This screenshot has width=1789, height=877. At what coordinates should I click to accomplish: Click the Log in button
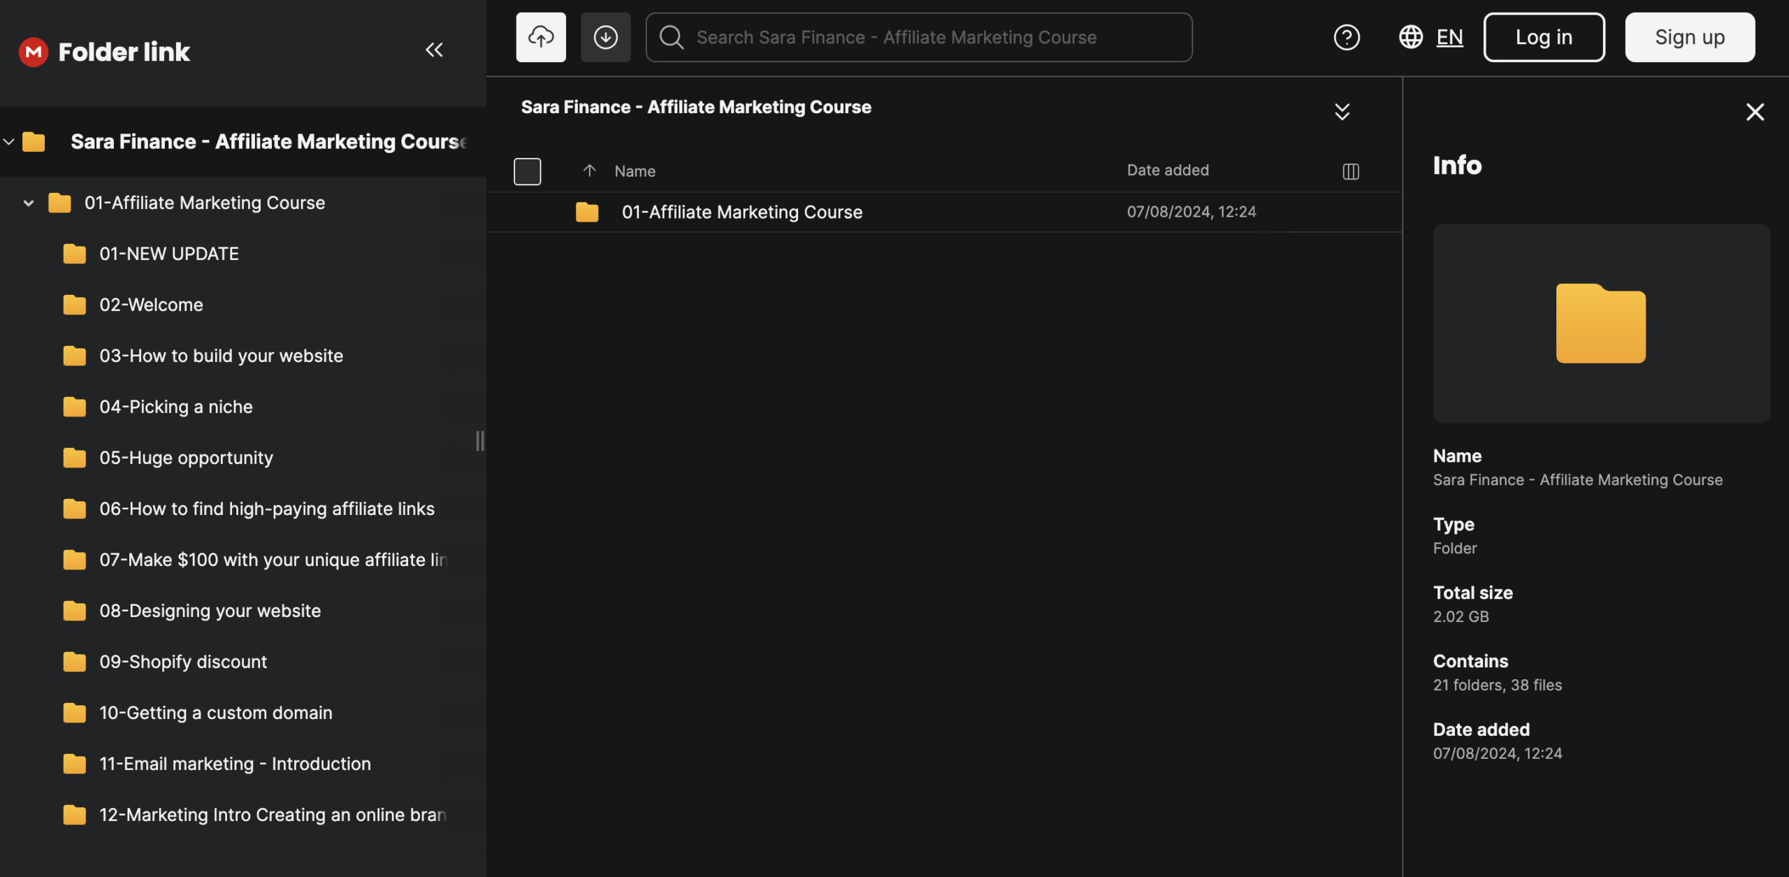(1543, 37)
